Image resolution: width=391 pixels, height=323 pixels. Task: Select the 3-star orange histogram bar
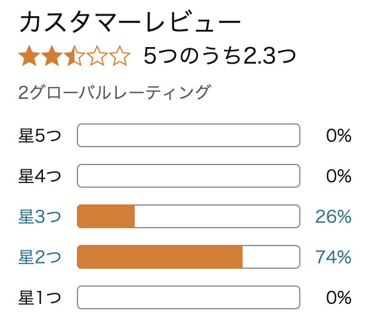[x=188, y=216]
